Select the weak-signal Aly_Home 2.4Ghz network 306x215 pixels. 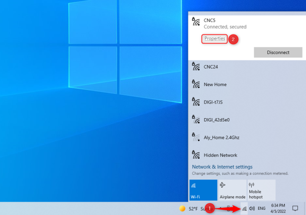click(x=247, y=138)
